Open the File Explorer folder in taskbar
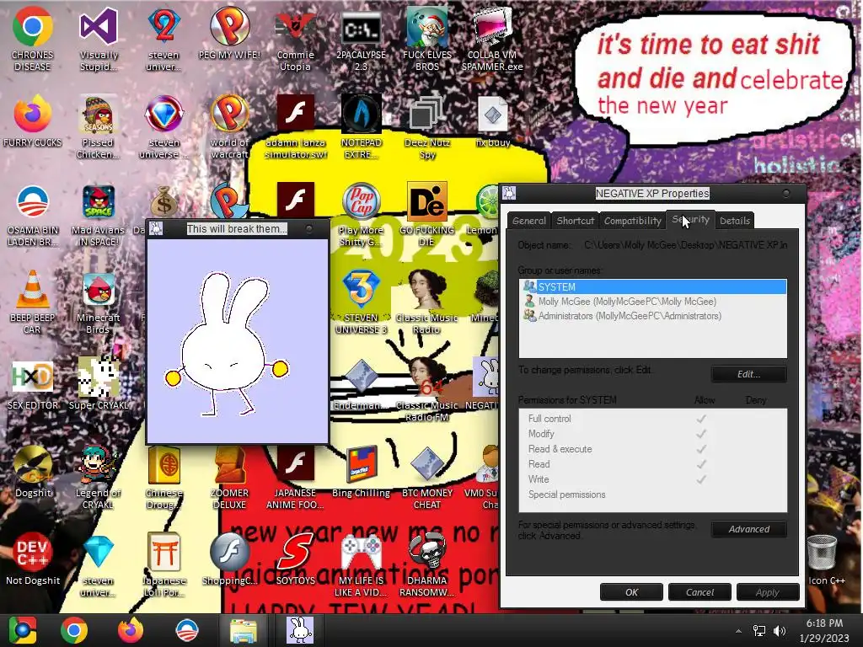Viewport: 863px width, 647px height. pyautogui.click(x=243, y=630)
